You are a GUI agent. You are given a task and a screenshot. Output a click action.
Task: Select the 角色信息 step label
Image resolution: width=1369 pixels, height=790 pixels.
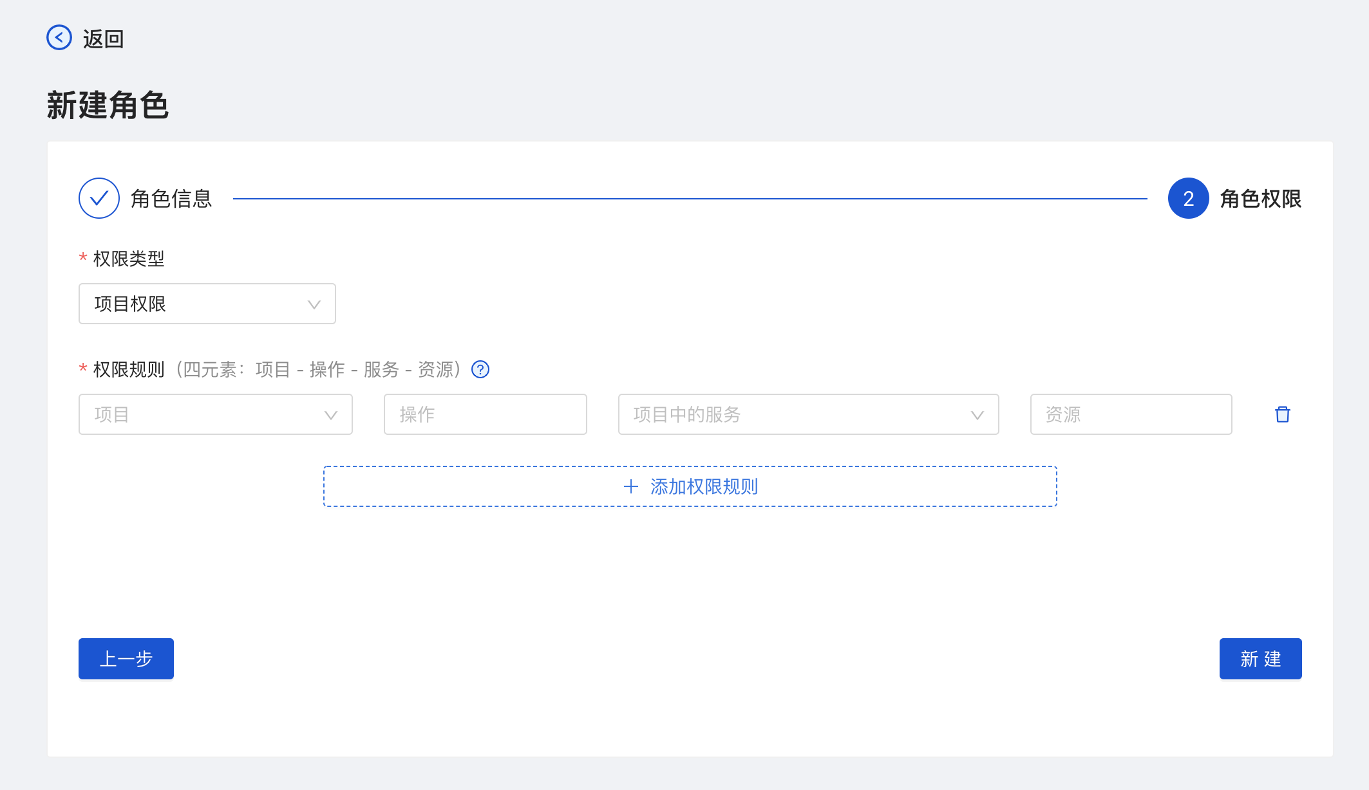(x=171, y=199)
